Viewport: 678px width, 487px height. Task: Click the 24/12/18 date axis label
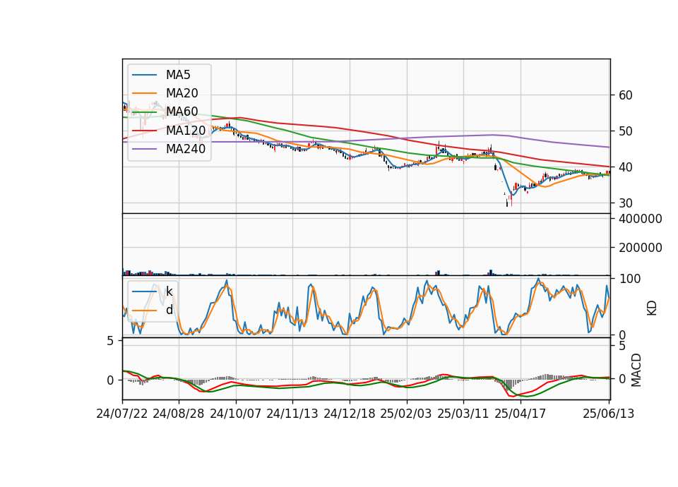pos(350,414)
